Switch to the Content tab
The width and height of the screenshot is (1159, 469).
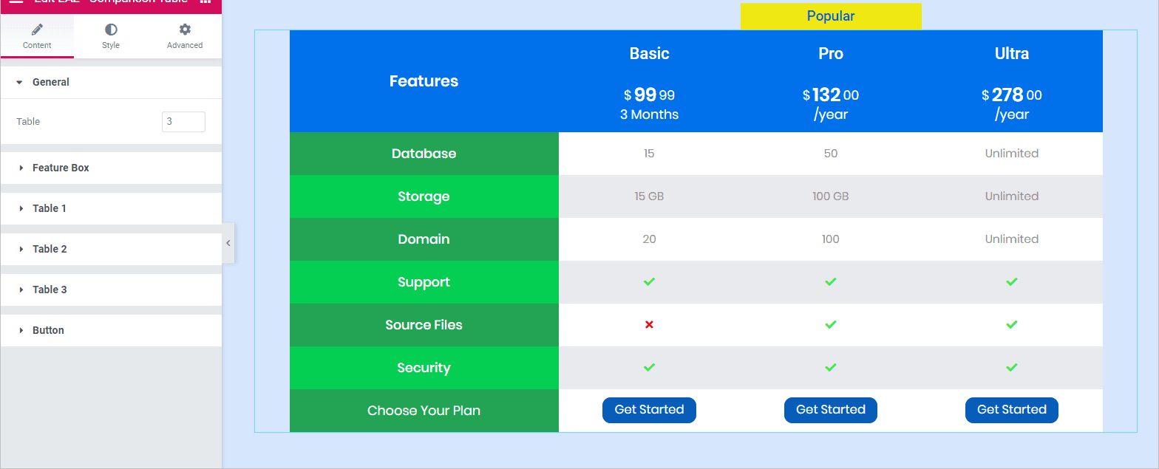37,36
